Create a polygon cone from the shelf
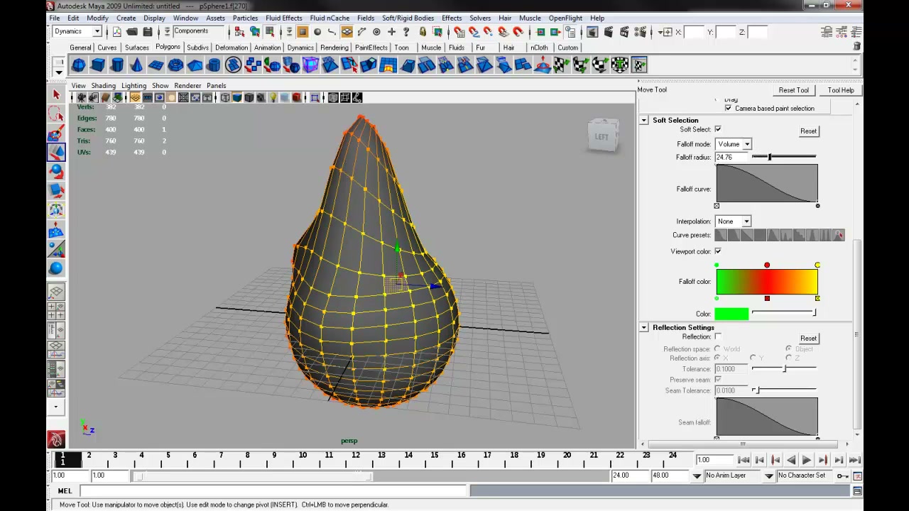 click(136, 65)
